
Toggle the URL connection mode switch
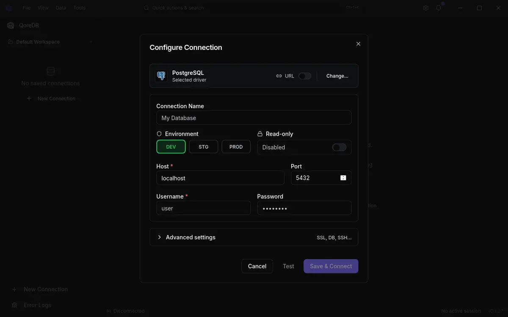[305, 76]
